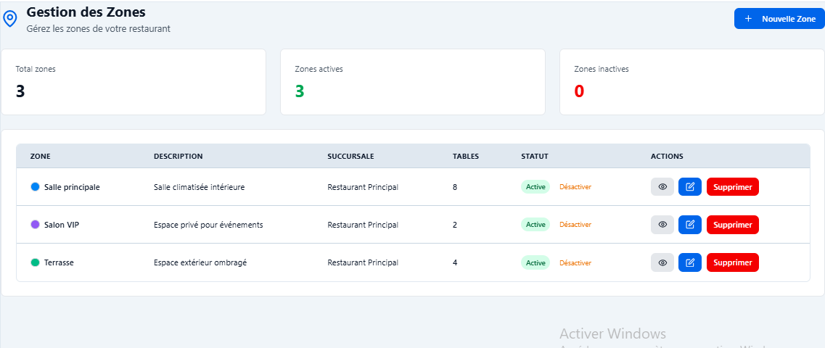Viewport: 825px width, 348px height.
Task: Deactivate Salle principale via the Désactiver link
Action: [575, 186]
